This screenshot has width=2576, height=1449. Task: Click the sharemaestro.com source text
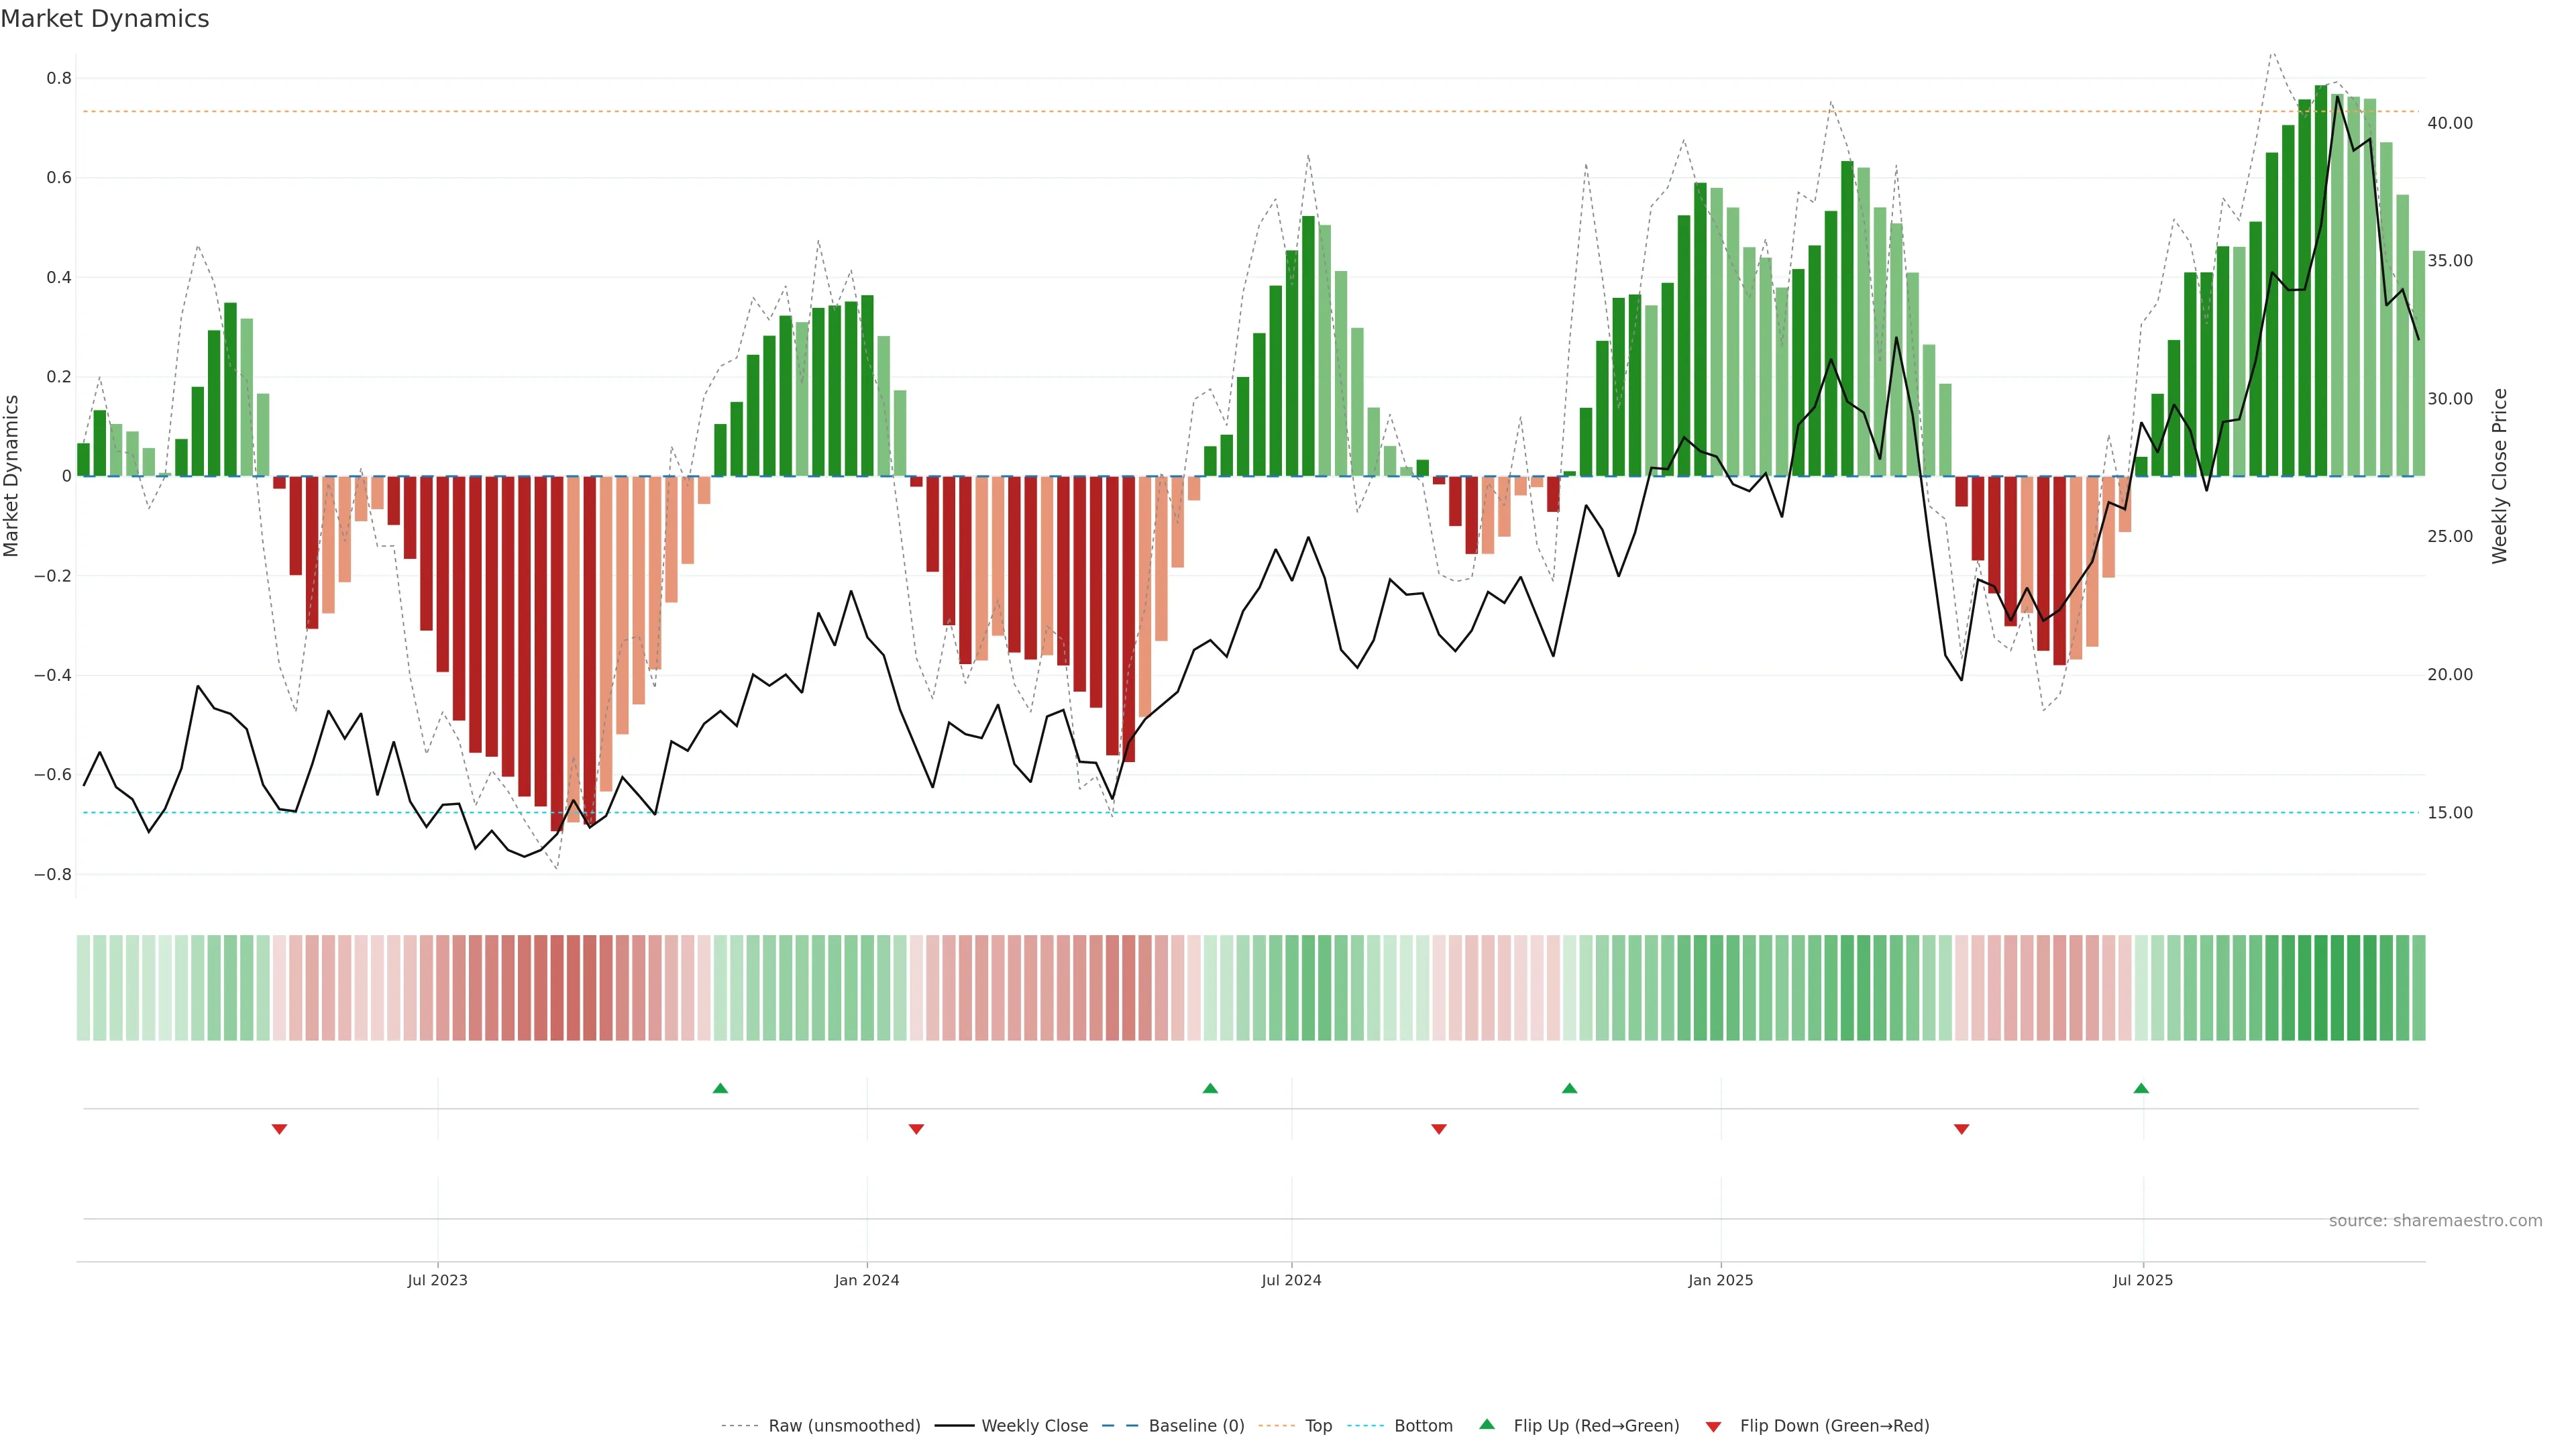[2434, 1221]
